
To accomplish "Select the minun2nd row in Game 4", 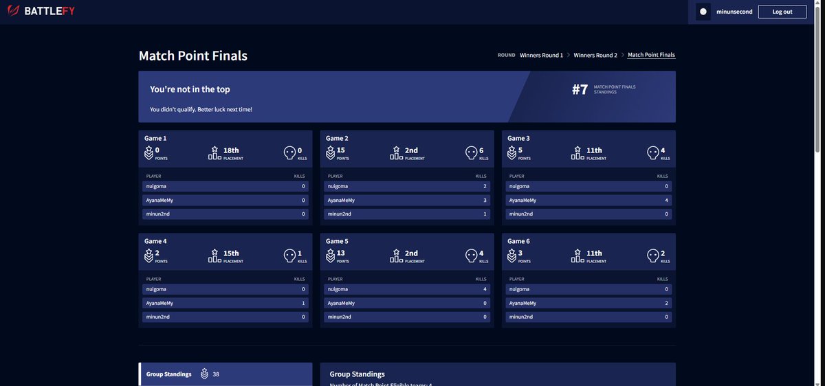I will pos(225,317).
